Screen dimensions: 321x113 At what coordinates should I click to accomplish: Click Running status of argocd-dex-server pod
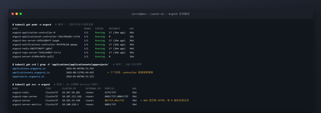(100, 41)
